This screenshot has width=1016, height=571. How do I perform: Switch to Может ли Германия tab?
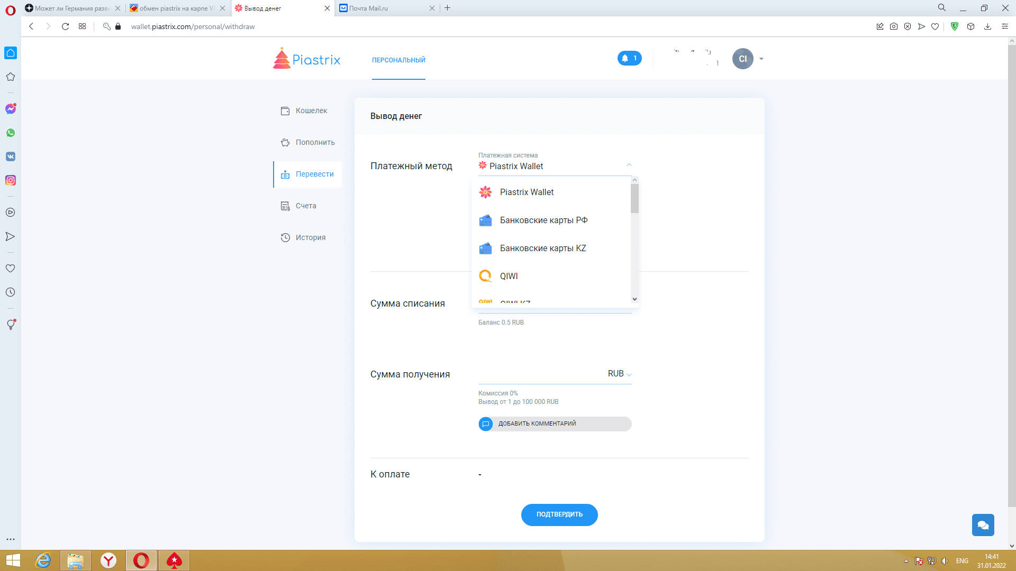coord(73,8)
